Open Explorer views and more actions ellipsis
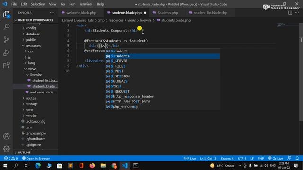Image resolution: width=303 pixels, height=170 pixels. click(52, 13)
